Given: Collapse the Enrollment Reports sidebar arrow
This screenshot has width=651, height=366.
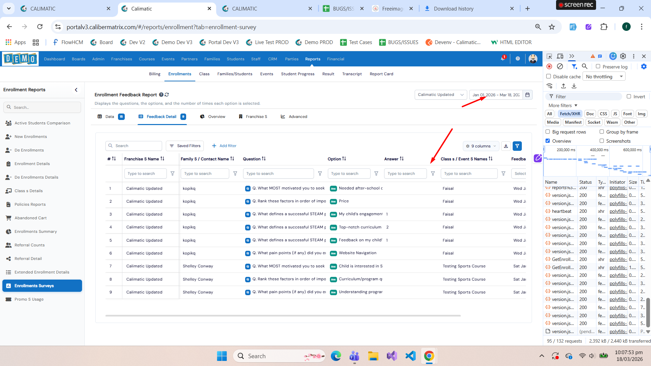Looking at the screenshot, I should pyautogui.click(x=76, y=90).
